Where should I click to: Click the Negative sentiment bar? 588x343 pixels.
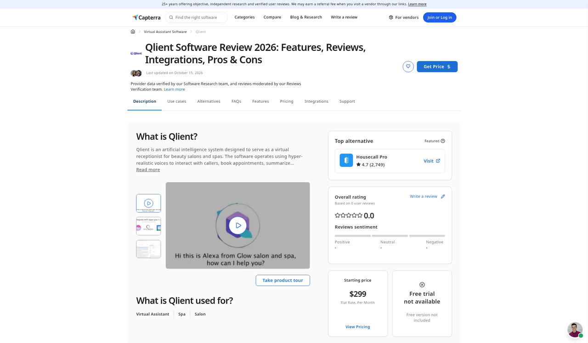(427, 236)
